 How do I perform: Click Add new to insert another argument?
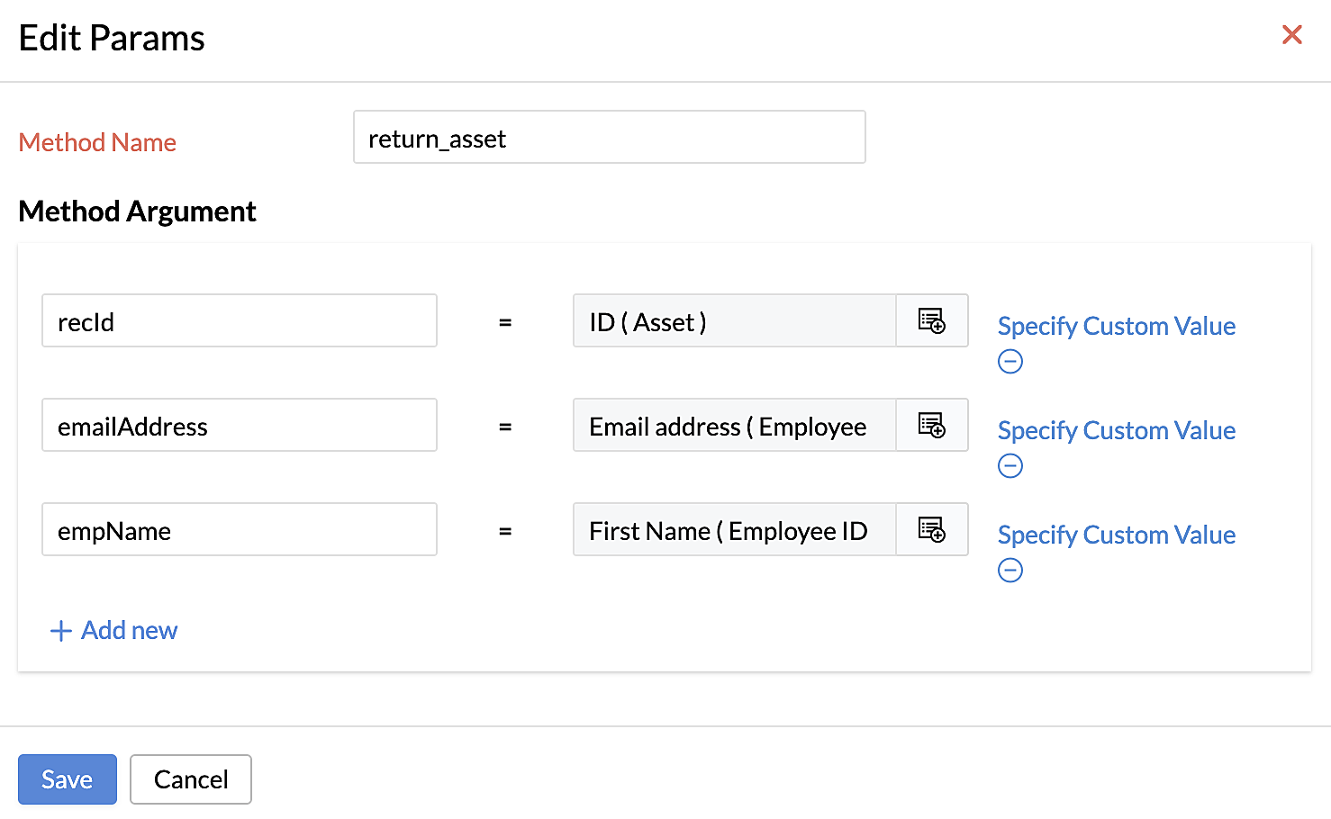coord(129,630)
